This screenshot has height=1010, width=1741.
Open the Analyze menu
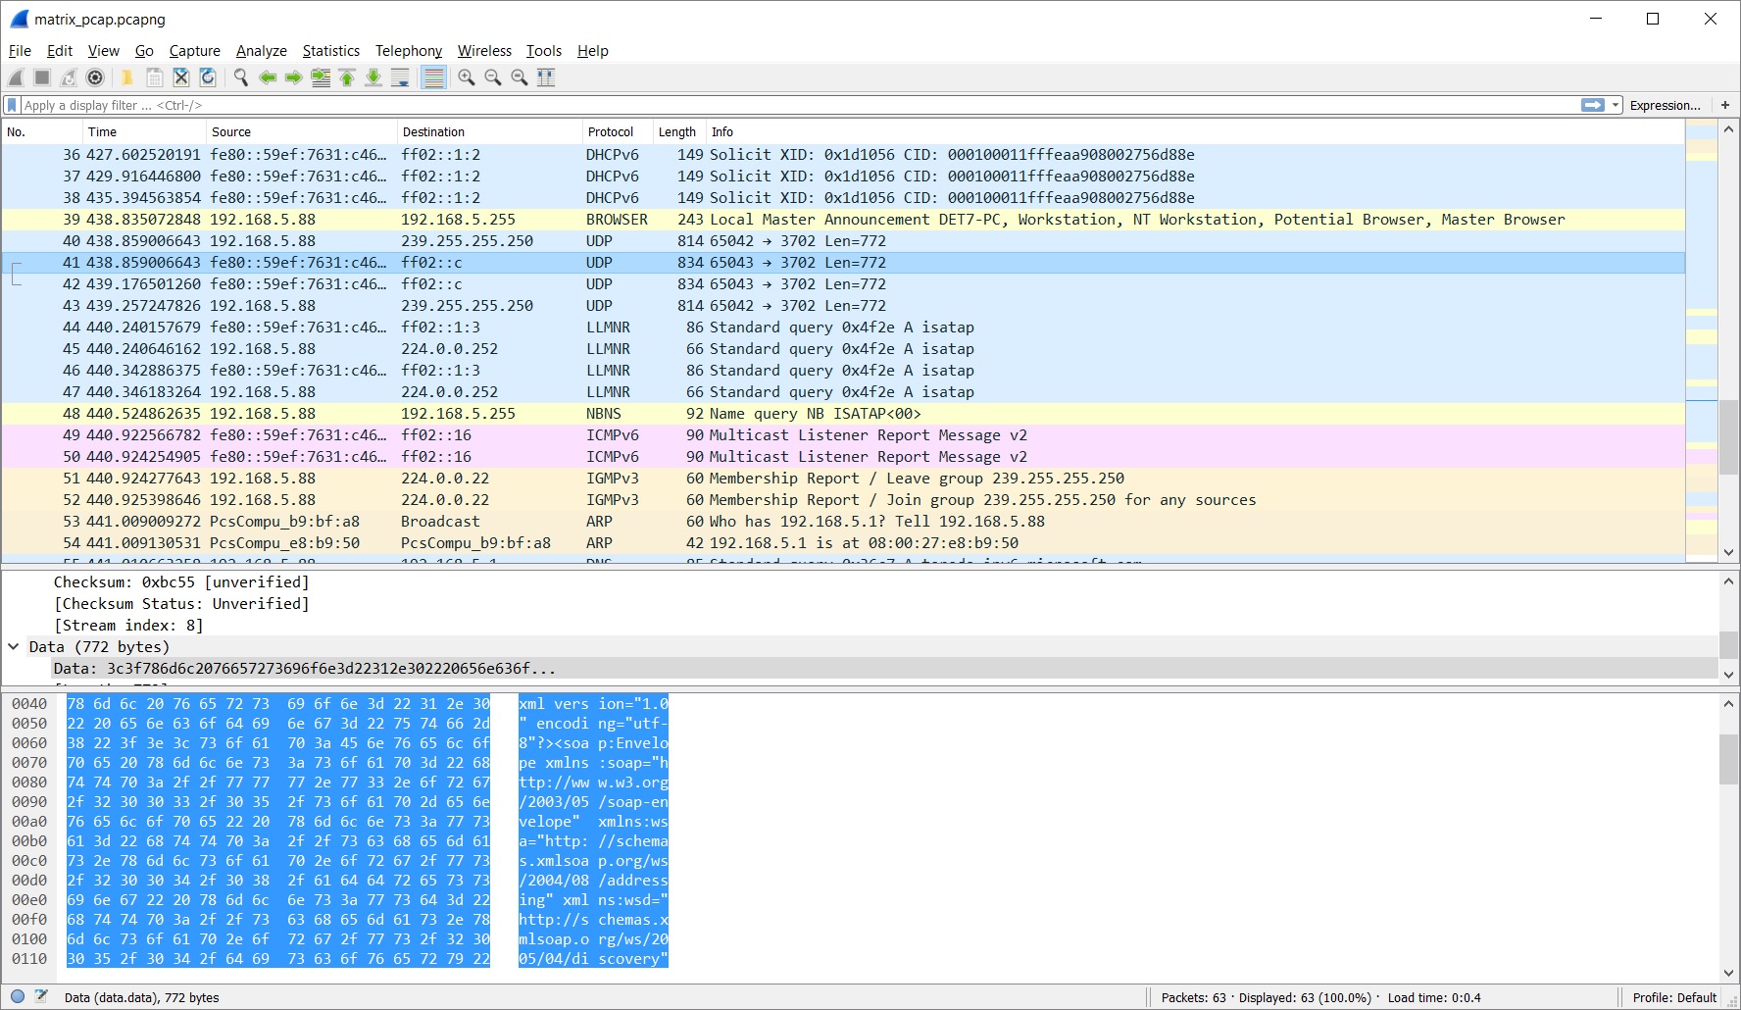click(x=261, y=51)
